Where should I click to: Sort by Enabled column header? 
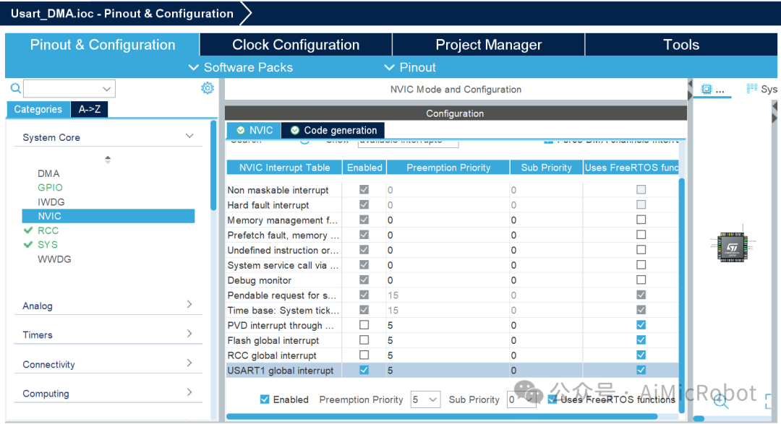(364, 168)
